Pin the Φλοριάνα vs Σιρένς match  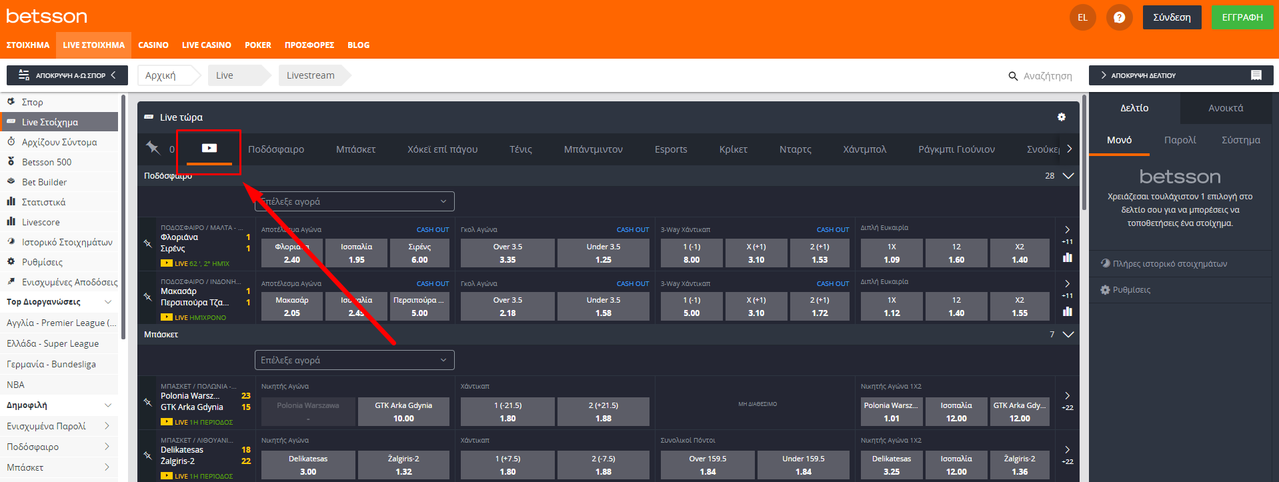coord(148,244)
